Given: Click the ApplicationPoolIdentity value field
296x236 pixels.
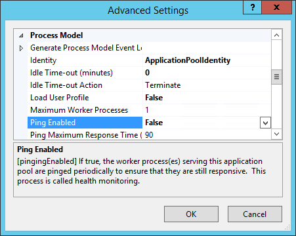Looking at the screenshot, I should (207, 60).
